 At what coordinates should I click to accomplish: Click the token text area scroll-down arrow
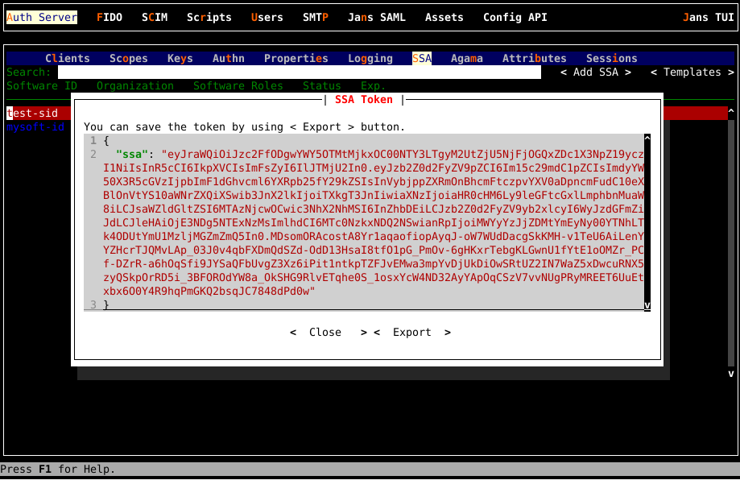click(647, 305)
